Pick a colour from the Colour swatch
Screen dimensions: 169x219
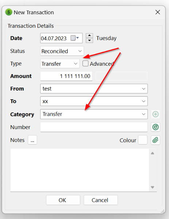[x=143, y=140]
